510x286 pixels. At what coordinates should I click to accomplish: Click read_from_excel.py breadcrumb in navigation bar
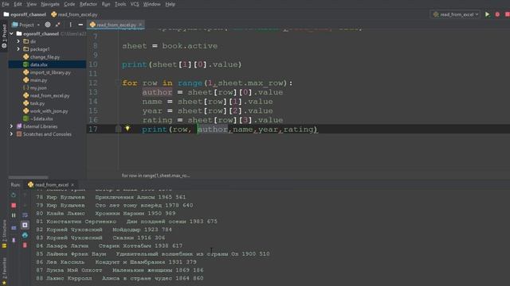click(74, 14)
